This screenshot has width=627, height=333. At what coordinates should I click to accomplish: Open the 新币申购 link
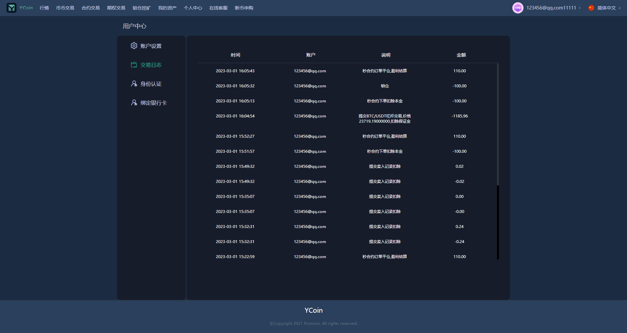(x=244, y=8)
